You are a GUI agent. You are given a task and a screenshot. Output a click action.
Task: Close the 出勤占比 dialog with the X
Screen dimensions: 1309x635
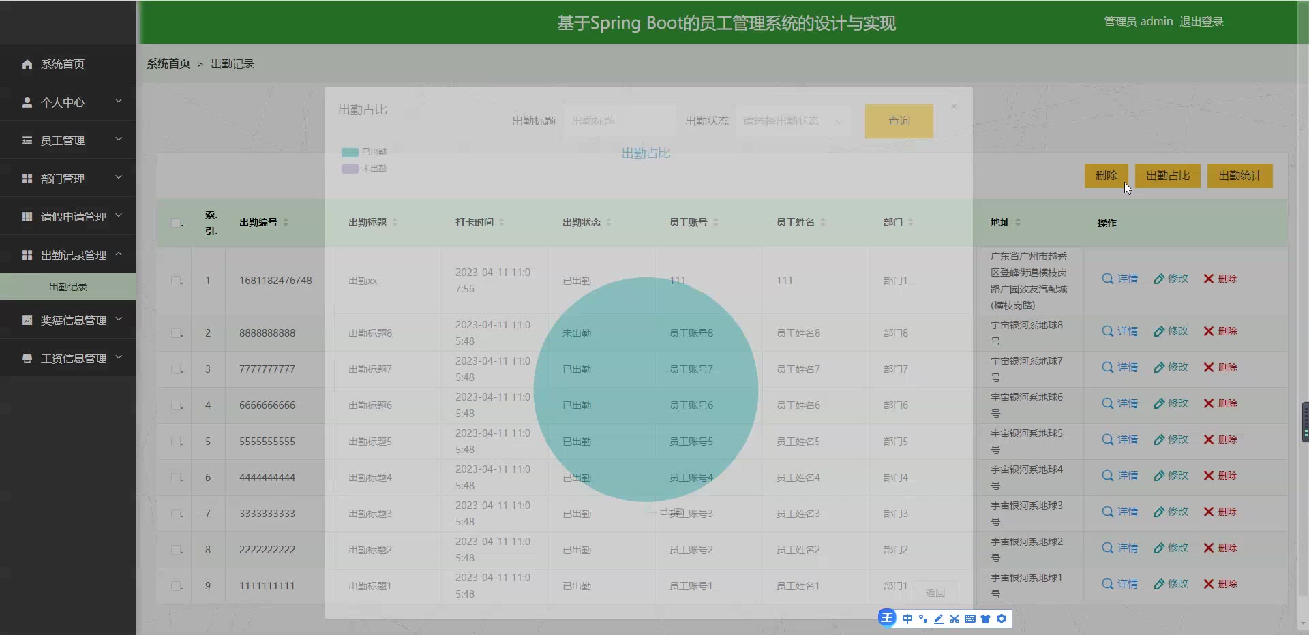(x=954, y=106)
